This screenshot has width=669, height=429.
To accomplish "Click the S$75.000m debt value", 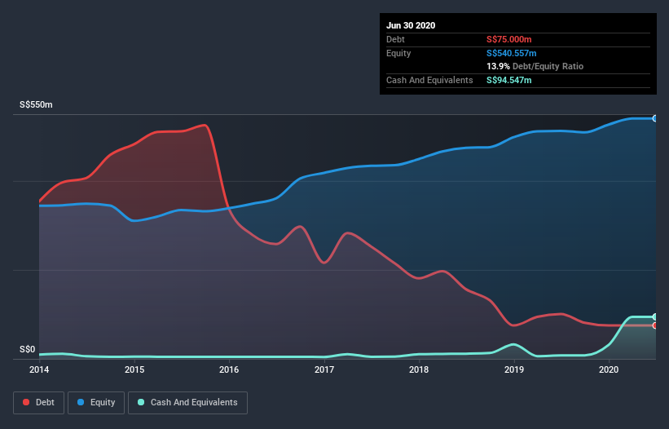I will tap(509, 39).
